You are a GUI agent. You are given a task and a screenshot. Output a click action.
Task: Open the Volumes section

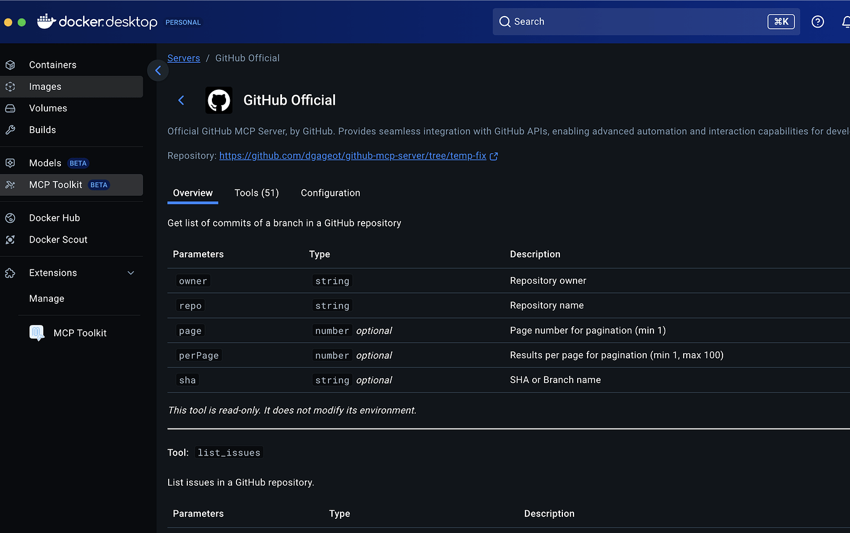coord(48,108)
